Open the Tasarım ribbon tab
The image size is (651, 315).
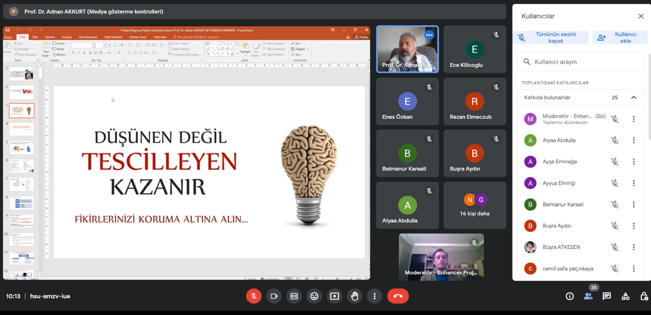(50, 37)
